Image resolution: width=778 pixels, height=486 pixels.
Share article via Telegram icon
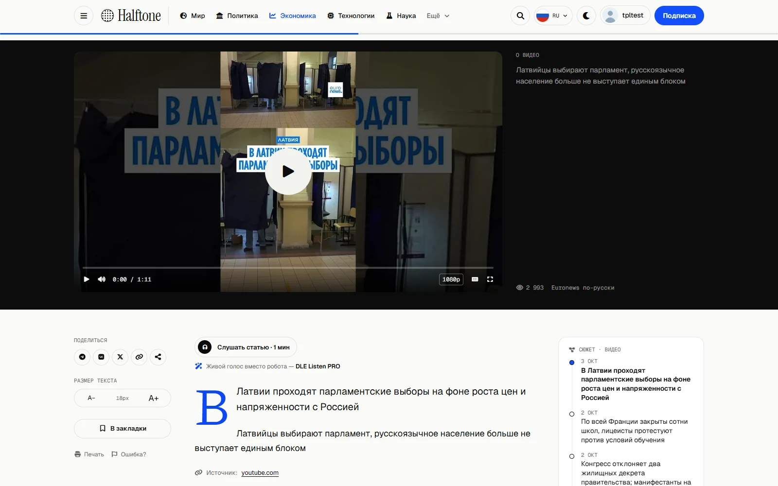pyautogui.click(x=82, y=357)
